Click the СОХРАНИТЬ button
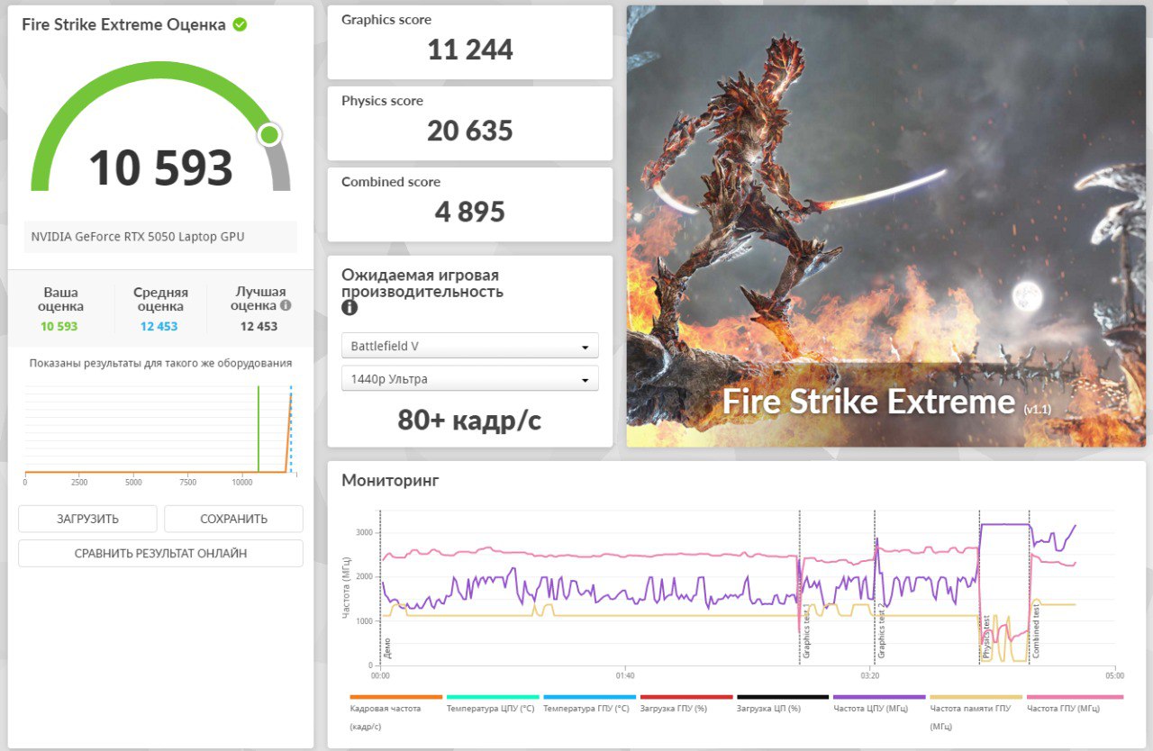The height and width of the screenshot is (751, 1153). pos(233,519)
